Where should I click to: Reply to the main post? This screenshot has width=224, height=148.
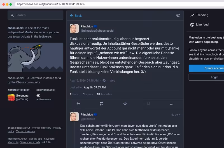pyautogui.click(x=78, y=104)
